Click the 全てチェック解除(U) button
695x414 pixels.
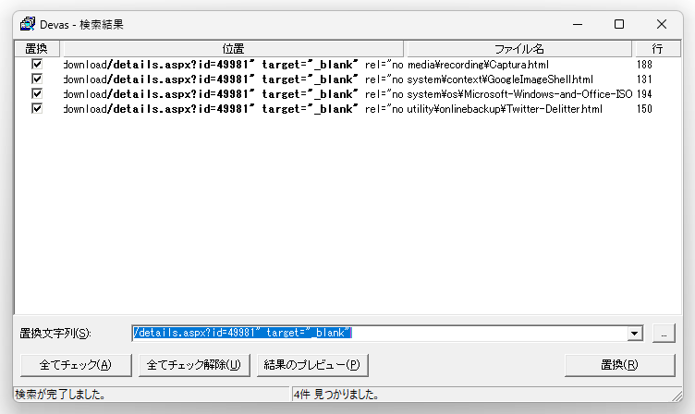tap(194, 365)
